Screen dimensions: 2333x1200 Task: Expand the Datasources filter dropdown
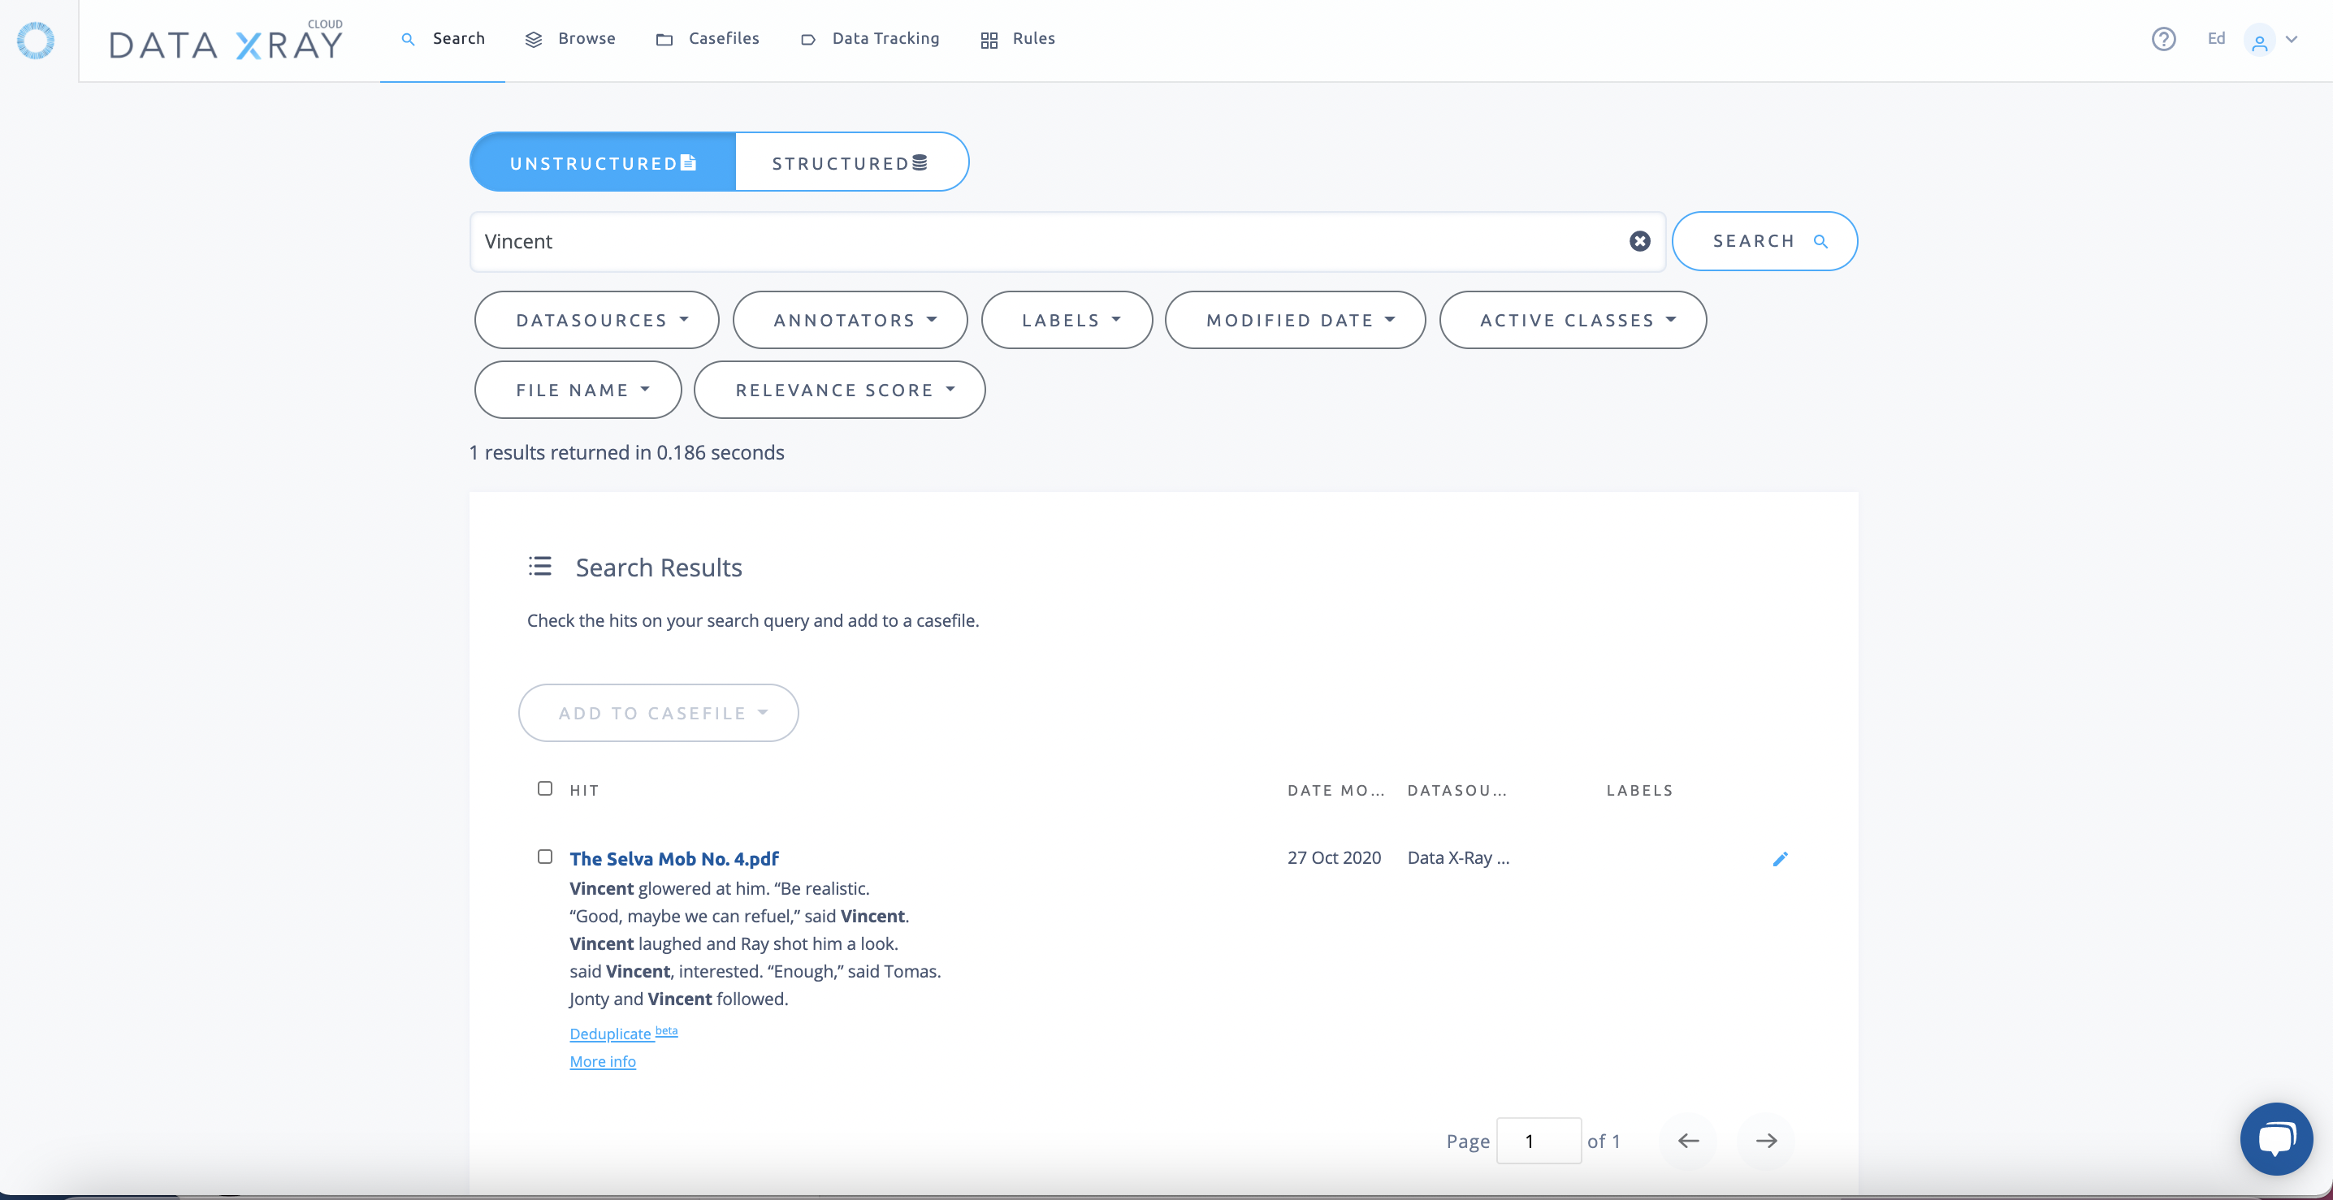596,319
